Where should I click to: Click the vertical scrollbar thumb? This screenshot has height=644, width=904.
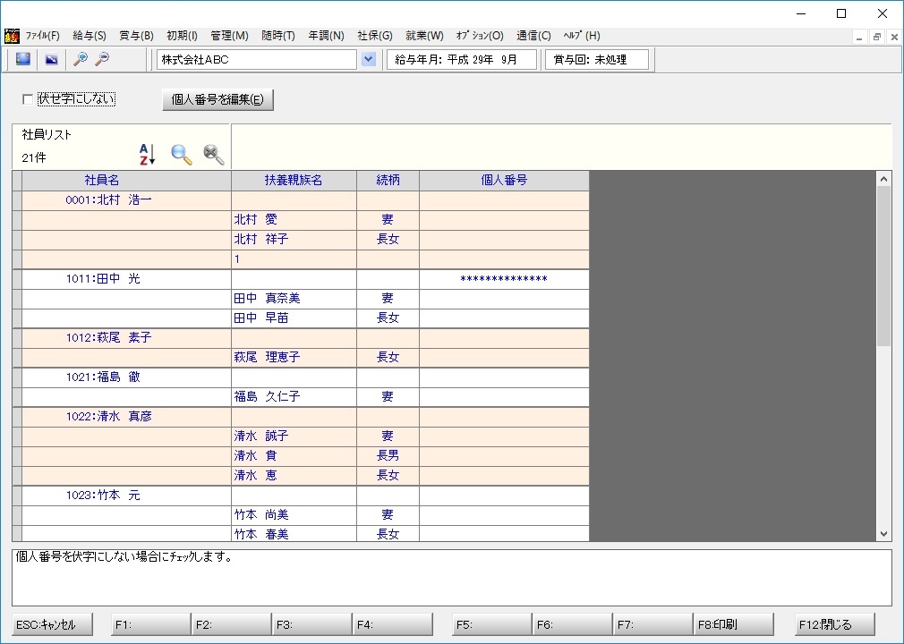[x=883, y=267]
